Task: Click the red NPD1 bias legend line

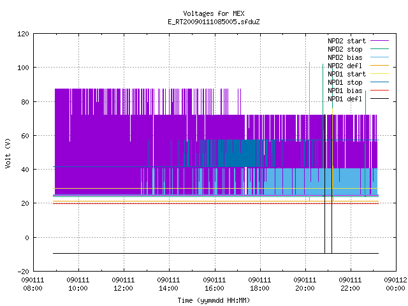Action: [379, 91]
